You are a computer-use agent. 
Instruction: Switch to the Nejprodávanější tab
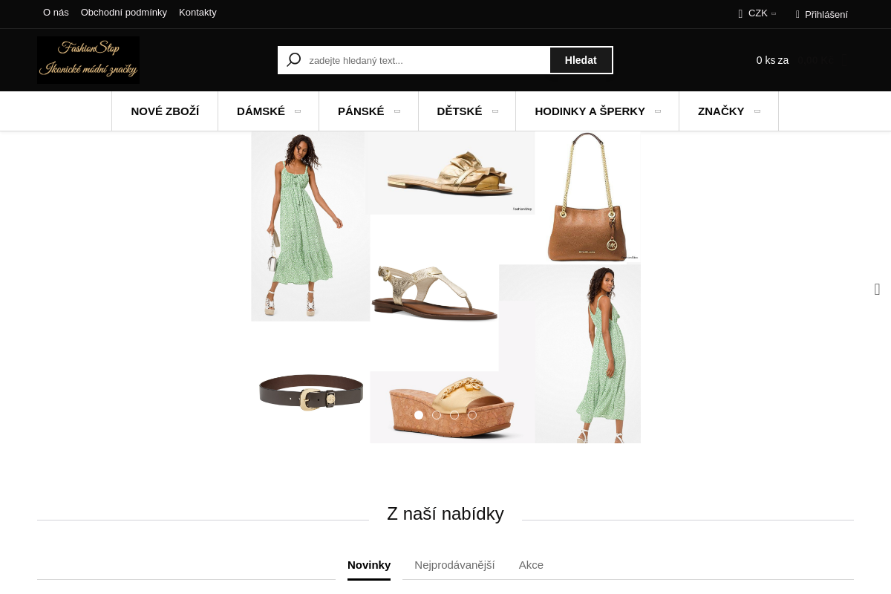pos(454,565)
